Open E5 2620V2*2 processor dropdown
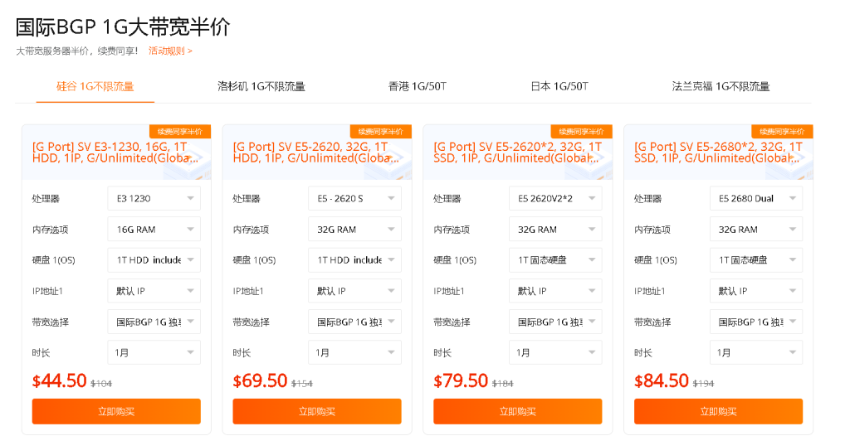 pyautogui.click(x=555, y=199)
